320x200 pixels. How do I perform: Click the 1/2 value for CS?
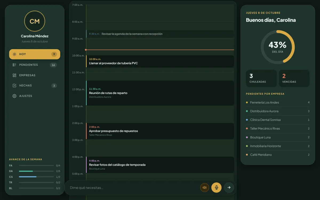[x=58, y=177]
